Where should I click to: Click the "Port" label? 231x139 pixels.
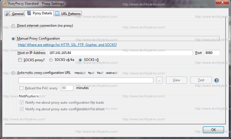[x=198, y=53]
